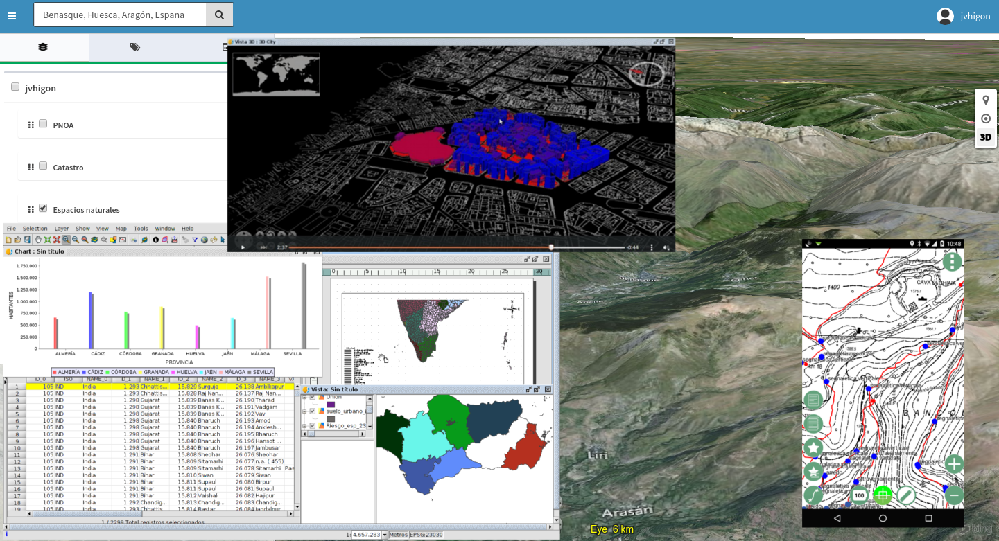This screenshot has height=541, width=999.
Task: Click the world overview minimap thumbnail
Action: point(275,73)
